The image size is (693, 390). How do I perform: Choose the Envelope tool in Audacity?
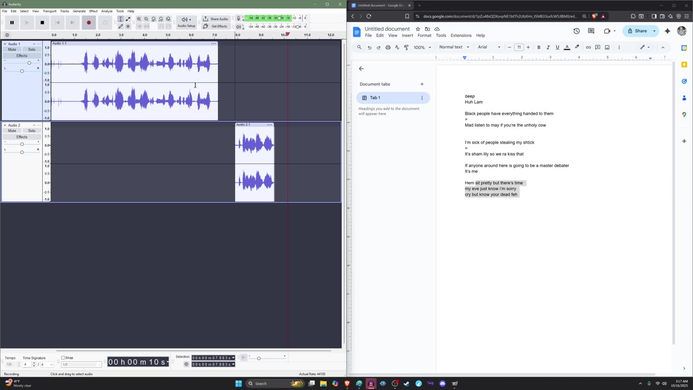click(x=128, y=19)
